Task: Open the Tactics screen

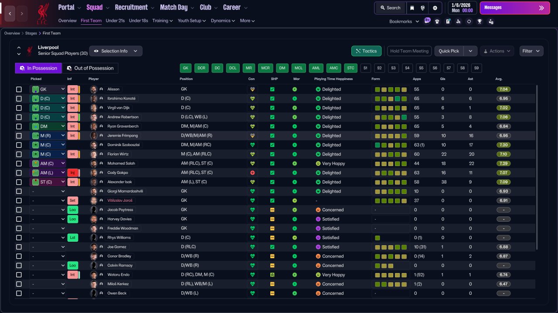Action: pos(367,51)
